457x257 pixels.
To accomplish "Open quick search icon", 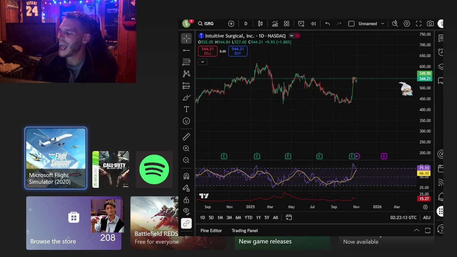I will coord(395,24).
